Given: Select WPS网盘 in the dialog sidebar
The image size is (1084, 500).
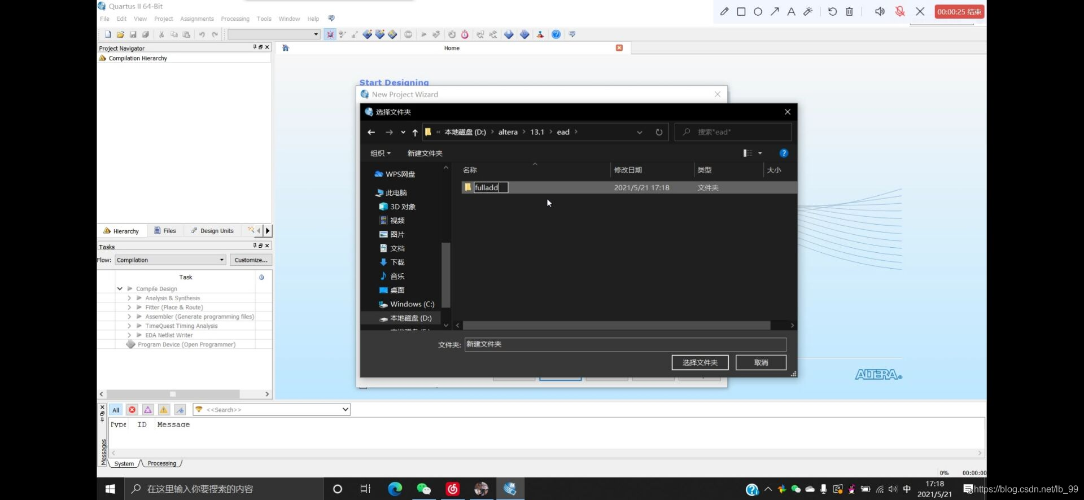Looking at the screenshot, I should point(395,174).
